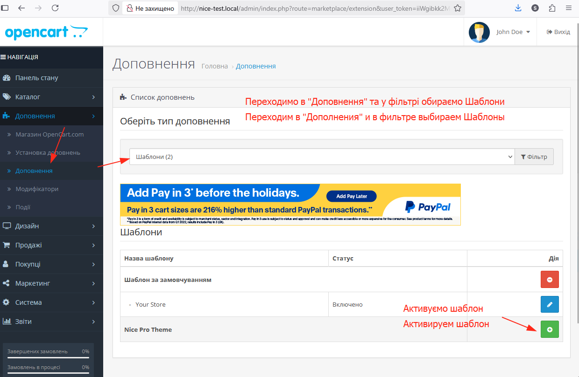
Task: Click the PayPal logo in the banner
Action: point(428,206)
